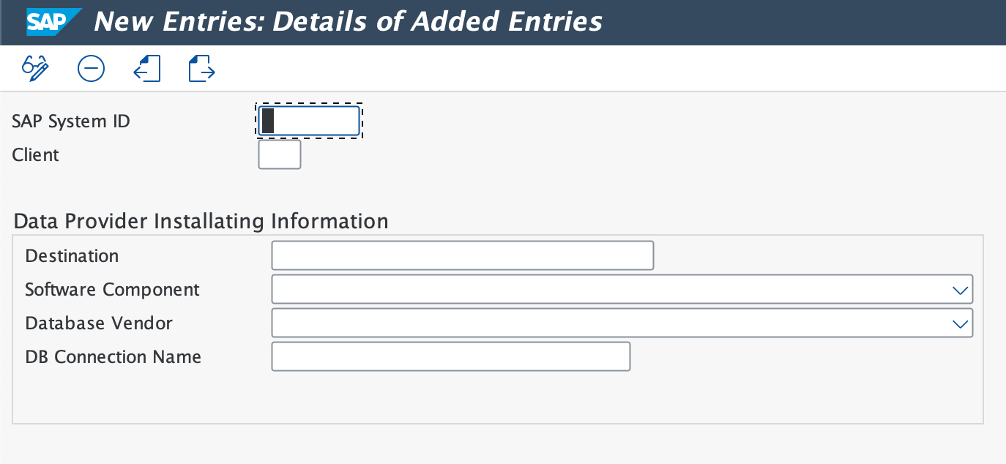1006x464 pixels.
Task: Click the Destination input field
Action: point(462,255)
